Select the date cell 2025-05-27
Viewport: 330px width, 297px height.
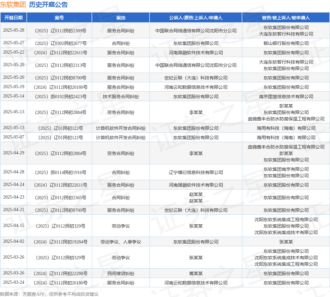[14, 43]
